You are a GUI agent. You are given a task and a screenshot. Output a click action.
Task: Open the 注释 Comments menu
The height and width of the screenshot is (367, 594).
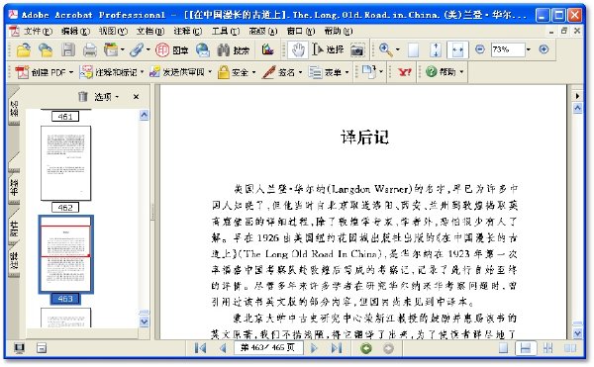pyautogui.click(x=188, y=31)
